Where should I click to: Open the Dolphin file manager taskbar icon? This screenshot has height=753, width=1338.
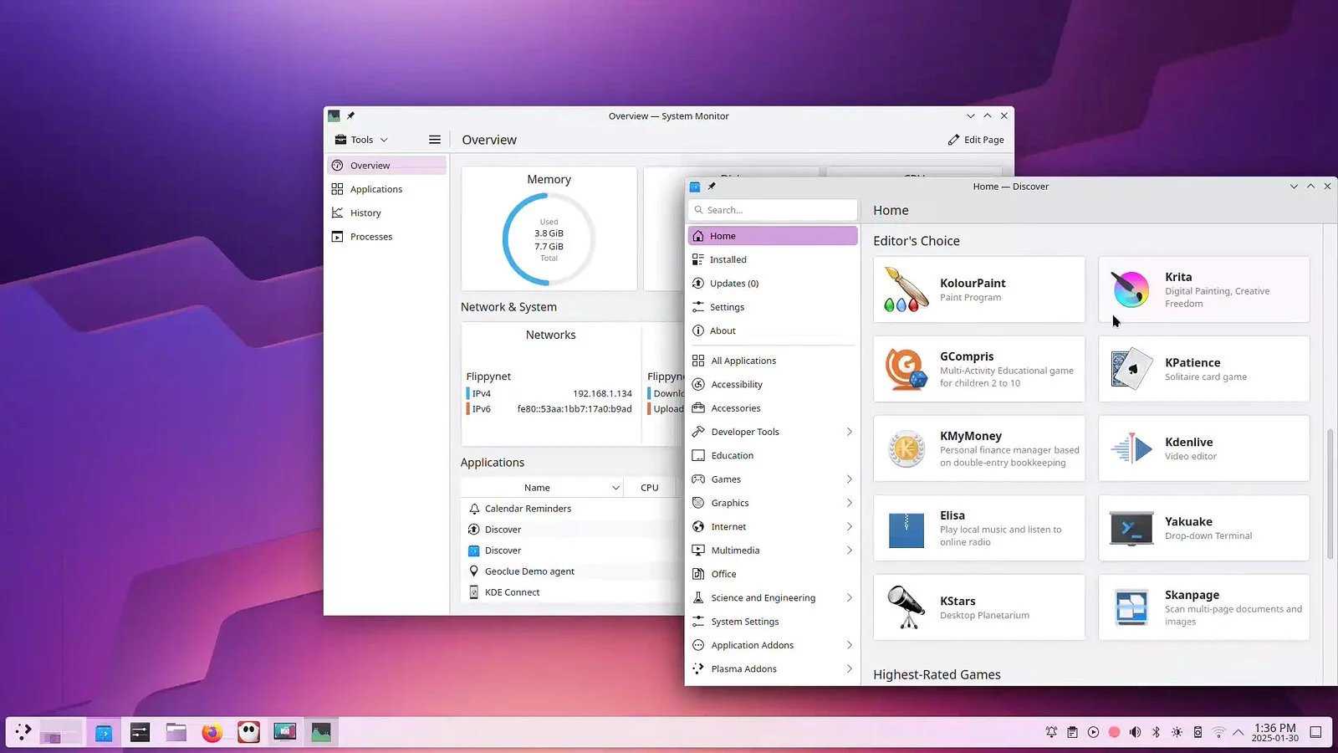(176, 733)
